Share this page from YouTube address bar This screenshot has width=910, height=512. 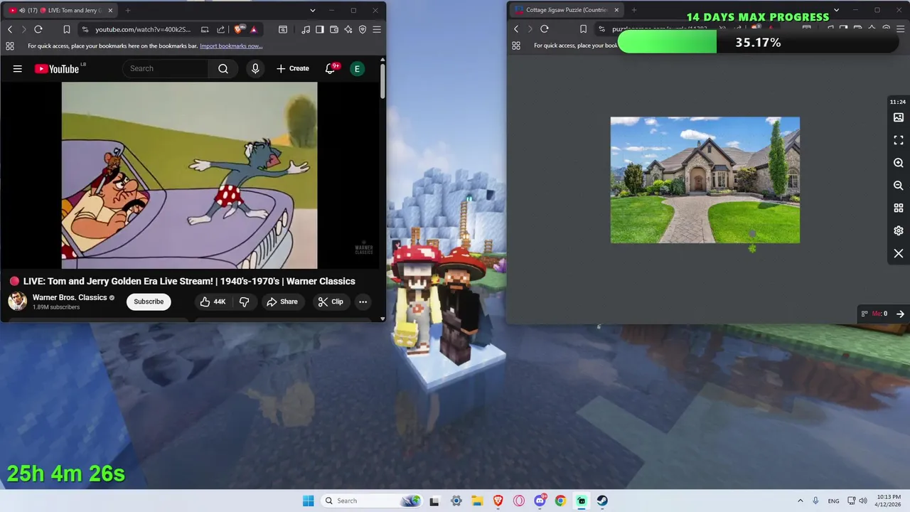pyautogui.click(x=220, y=29)
